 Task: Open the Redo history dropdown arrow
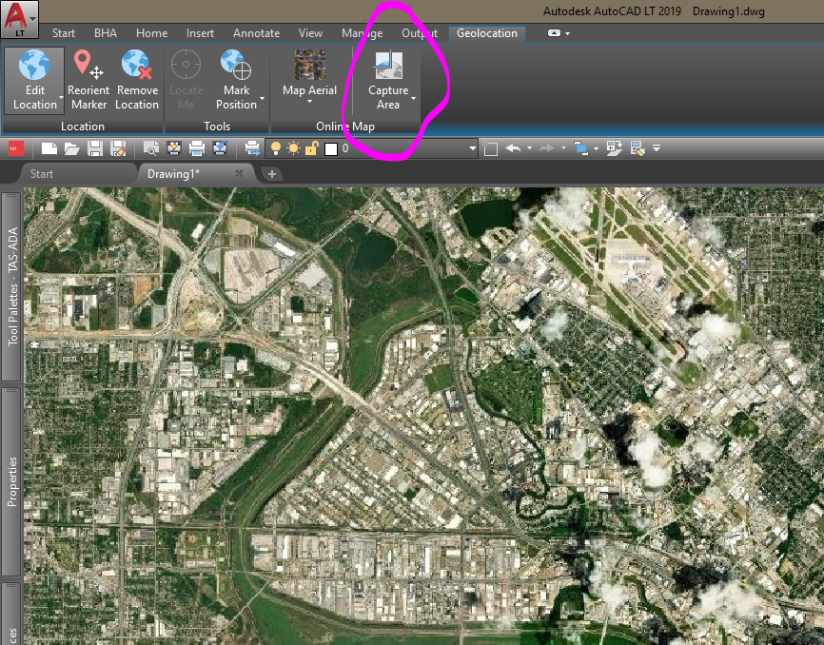coord(563,148)
